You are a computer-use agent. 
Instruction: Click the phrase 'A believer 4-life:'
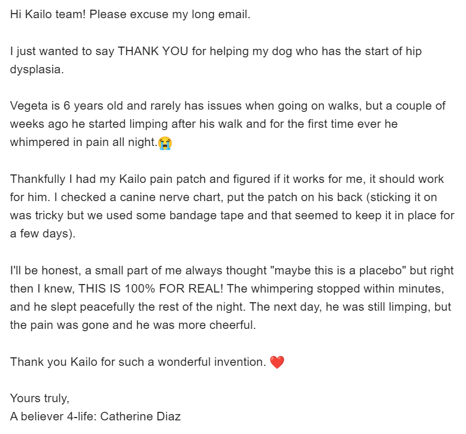coord(53,416)
